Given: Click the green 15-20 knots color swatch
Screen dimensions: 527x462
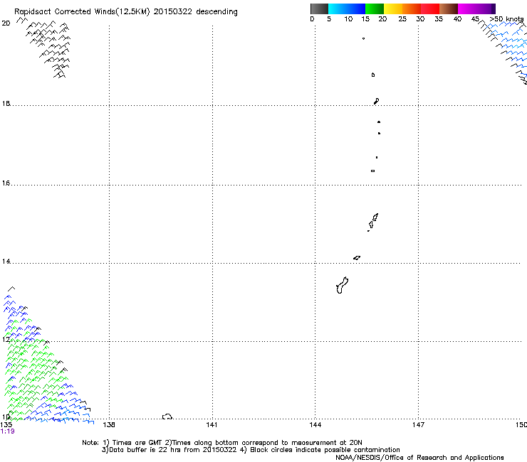Looking at the screenshot, I should [x=375, y=9].
